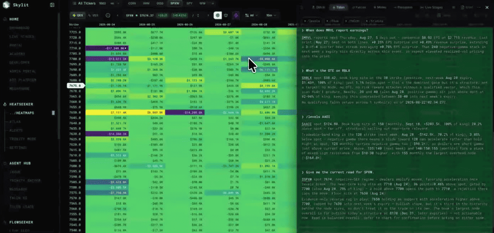Click the /levels command chip

click(x=312, y=21)
